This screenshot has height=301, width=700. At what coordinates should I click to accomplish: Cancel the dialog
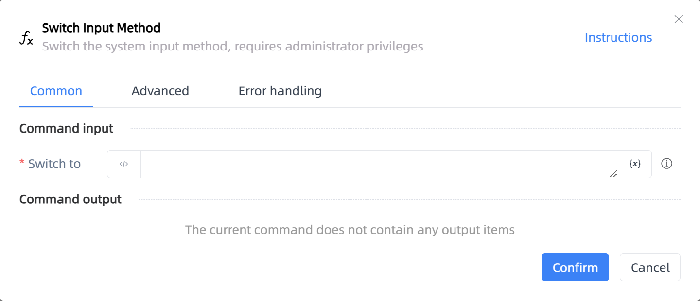click(650, 267)
